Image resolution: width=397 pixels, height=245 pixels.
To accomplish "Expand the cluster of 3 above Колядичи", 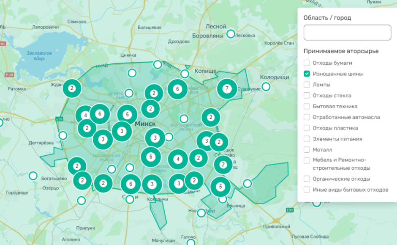I will (152, 184).
